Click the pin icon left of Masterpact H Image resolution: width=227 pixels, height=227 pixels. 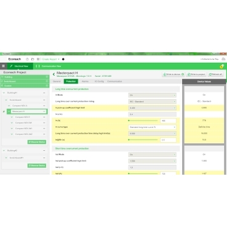pyautogui.click(x=4, y=111)
